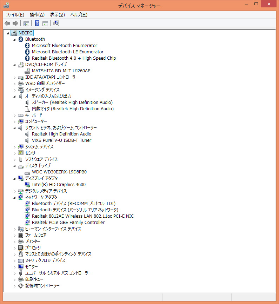Select the ViXS PureTV-U ISDB-T Tuner device
The width and height of the screenshot is (279, 304).
point(61,140)
